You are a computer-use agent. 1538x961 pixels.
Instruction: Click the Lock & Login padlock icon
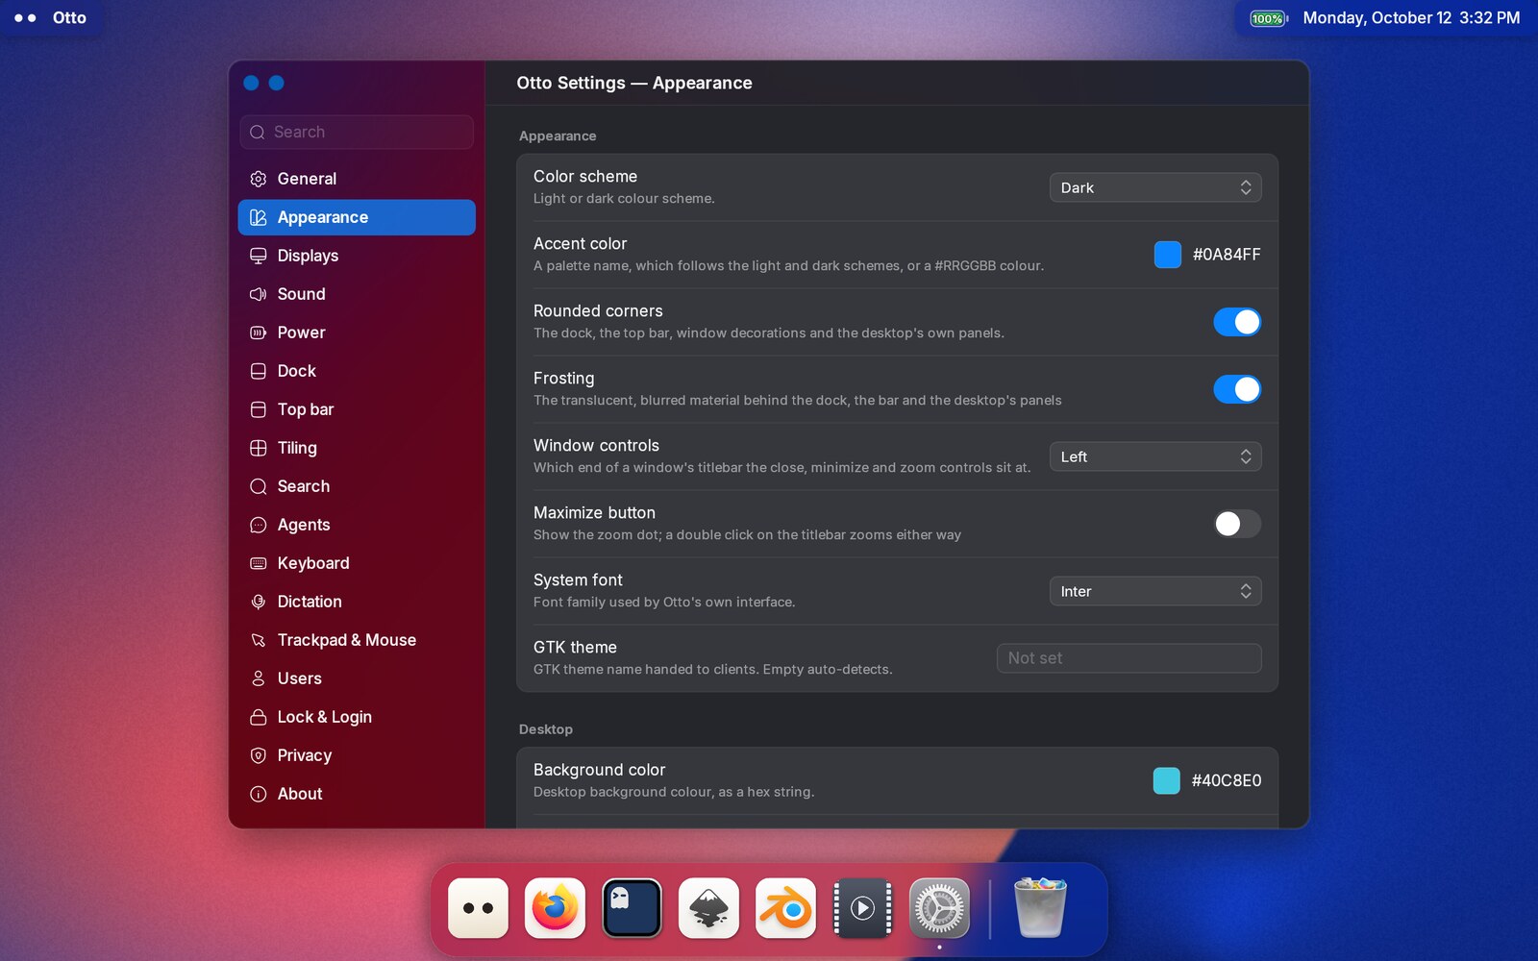258,717
